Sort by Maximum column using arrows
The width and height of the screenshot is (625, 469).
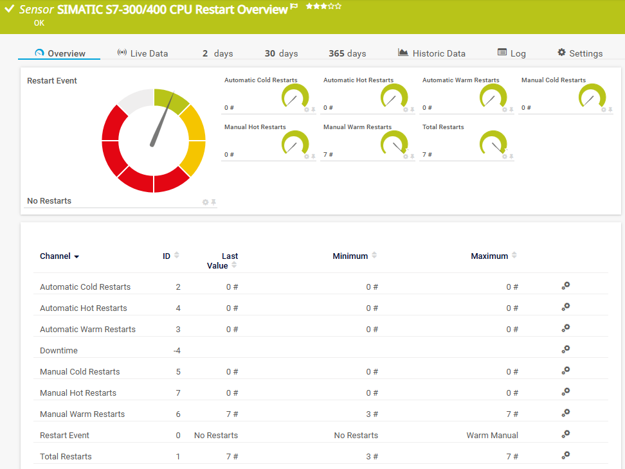pos(514,256)
